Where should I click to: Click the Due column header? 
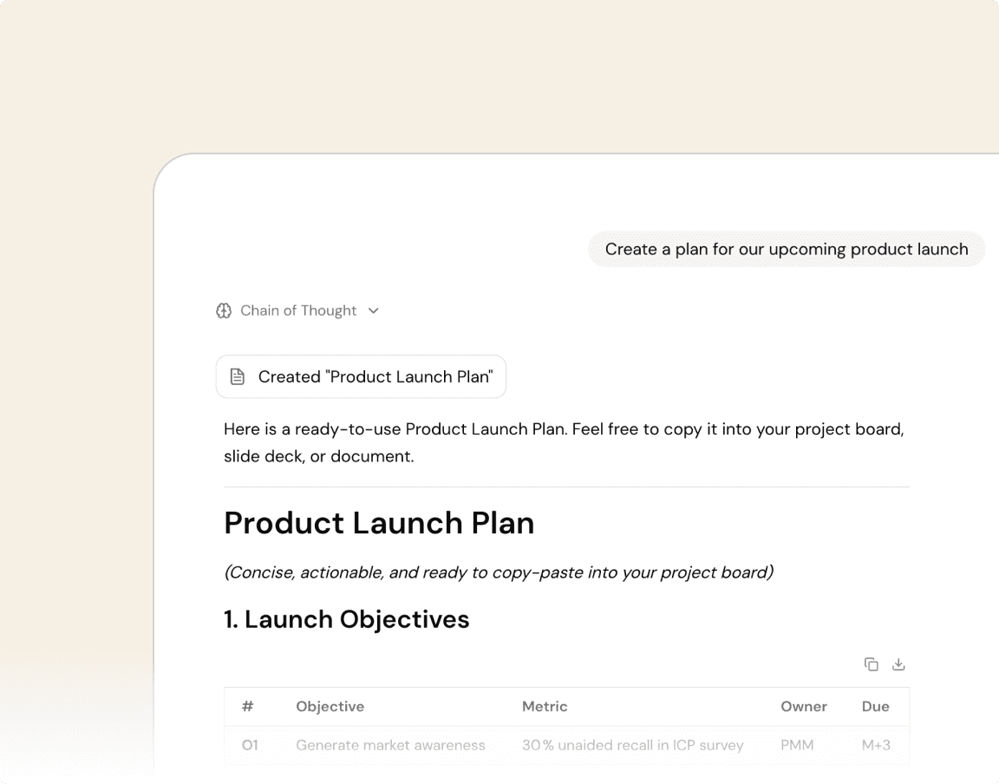pyautogui.click(x=875, y=706)
